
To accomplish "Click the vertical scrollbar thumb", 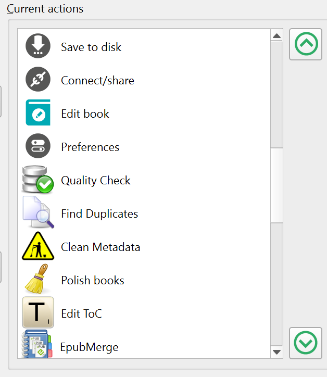I will click(277, 185).
